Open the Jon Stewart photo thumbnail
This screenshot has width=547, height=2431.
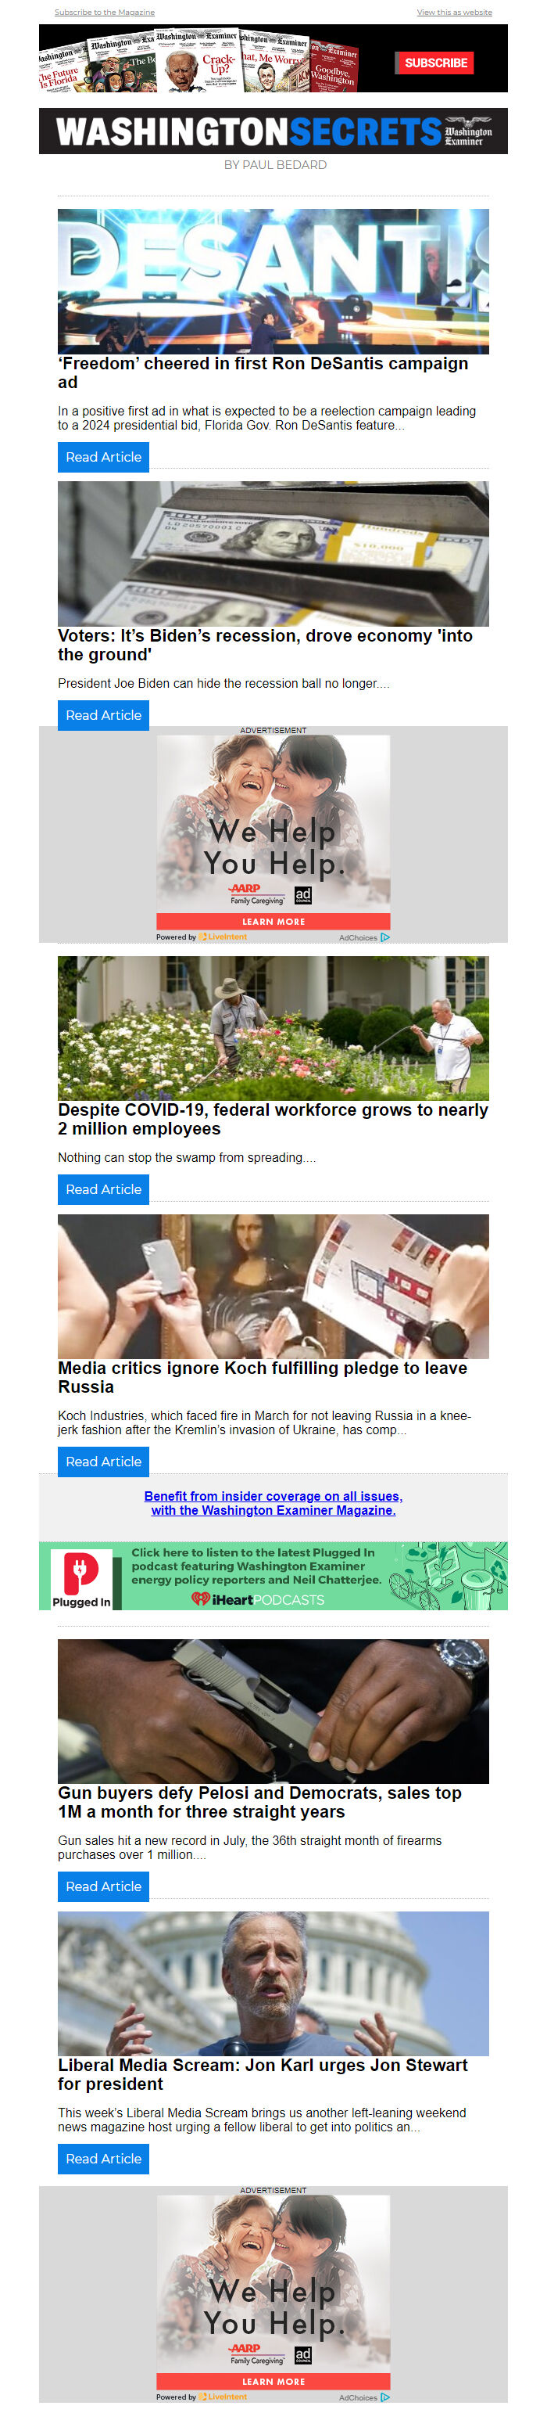point(273,1983)
